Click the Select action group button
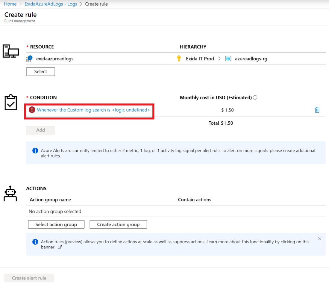The image size is (329, 284). (56, 225)
